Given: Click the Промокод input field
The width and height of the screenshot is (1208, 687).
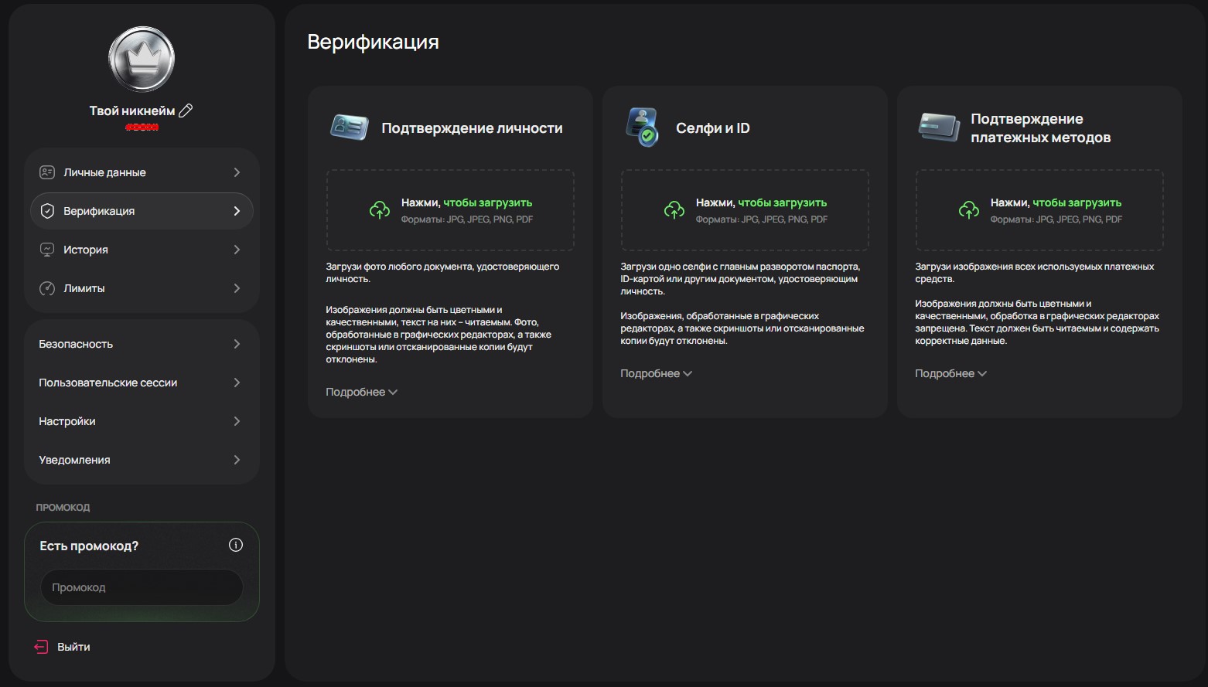Looking at the screenshot, I should [x=142, y=587].
